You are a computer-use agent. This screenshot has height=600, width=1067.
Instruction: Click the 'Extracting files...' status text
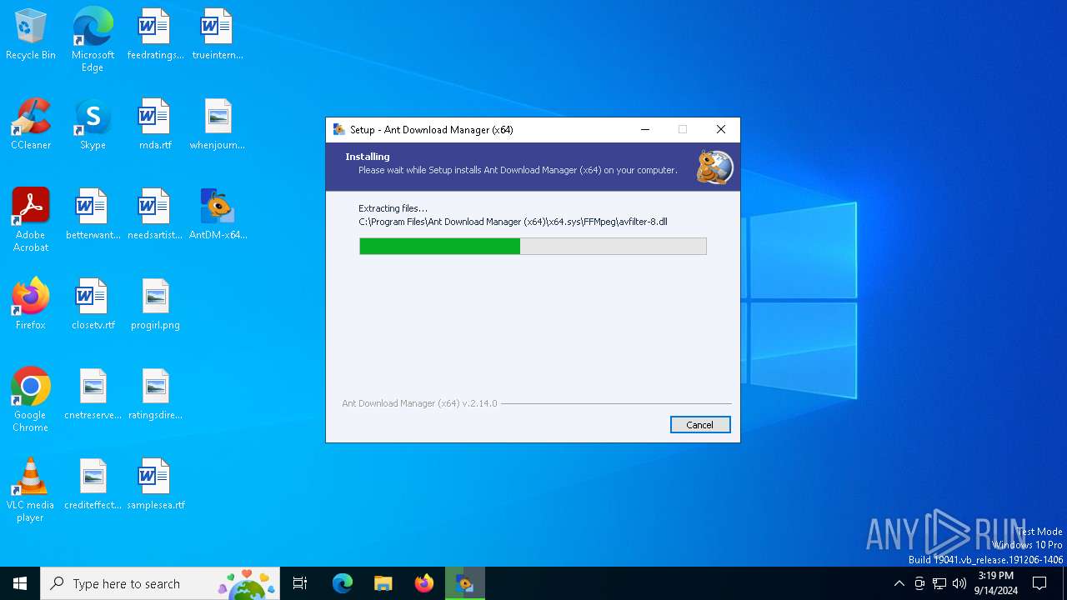pyautogui.click(x=393, y=208)
